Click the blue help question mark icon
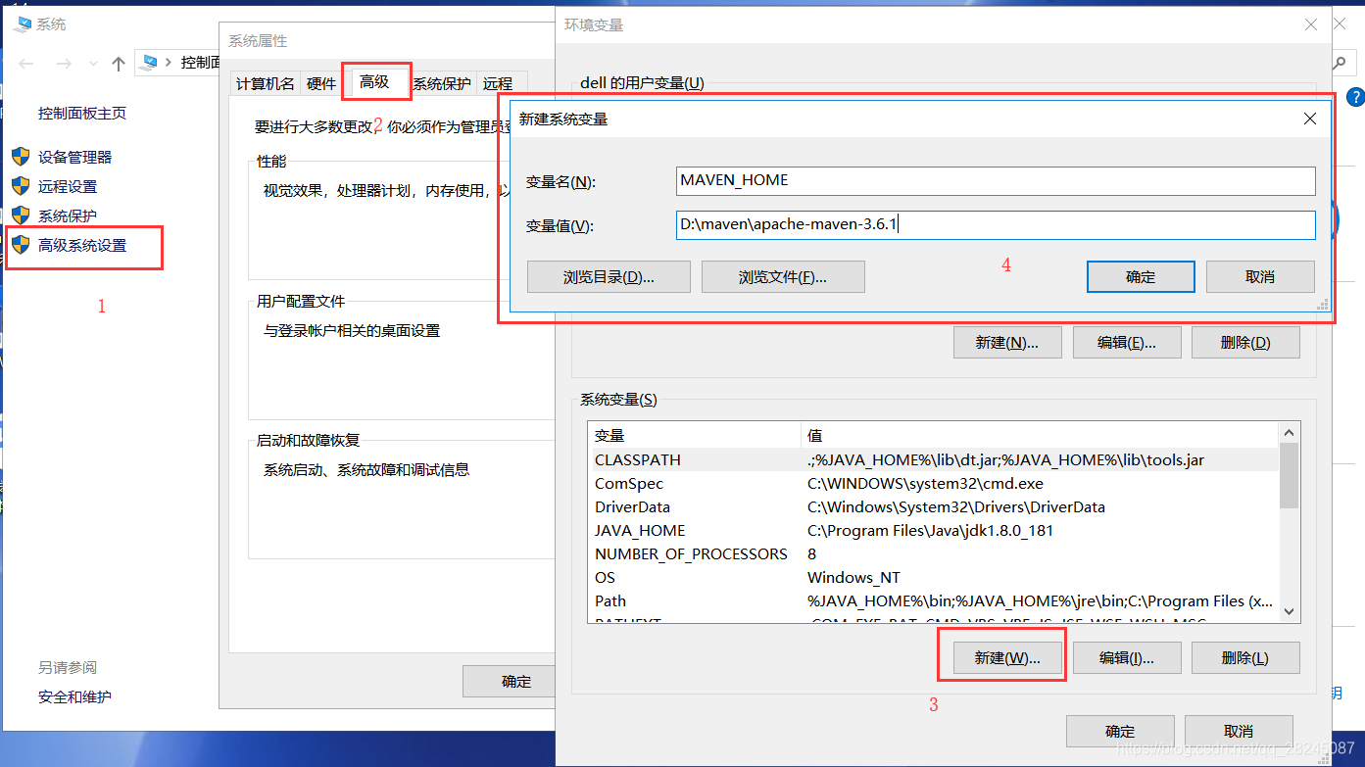Image resolution: width=1365 pixels, height=767 pixels. pyautogui.click(x=1355, y=97)
